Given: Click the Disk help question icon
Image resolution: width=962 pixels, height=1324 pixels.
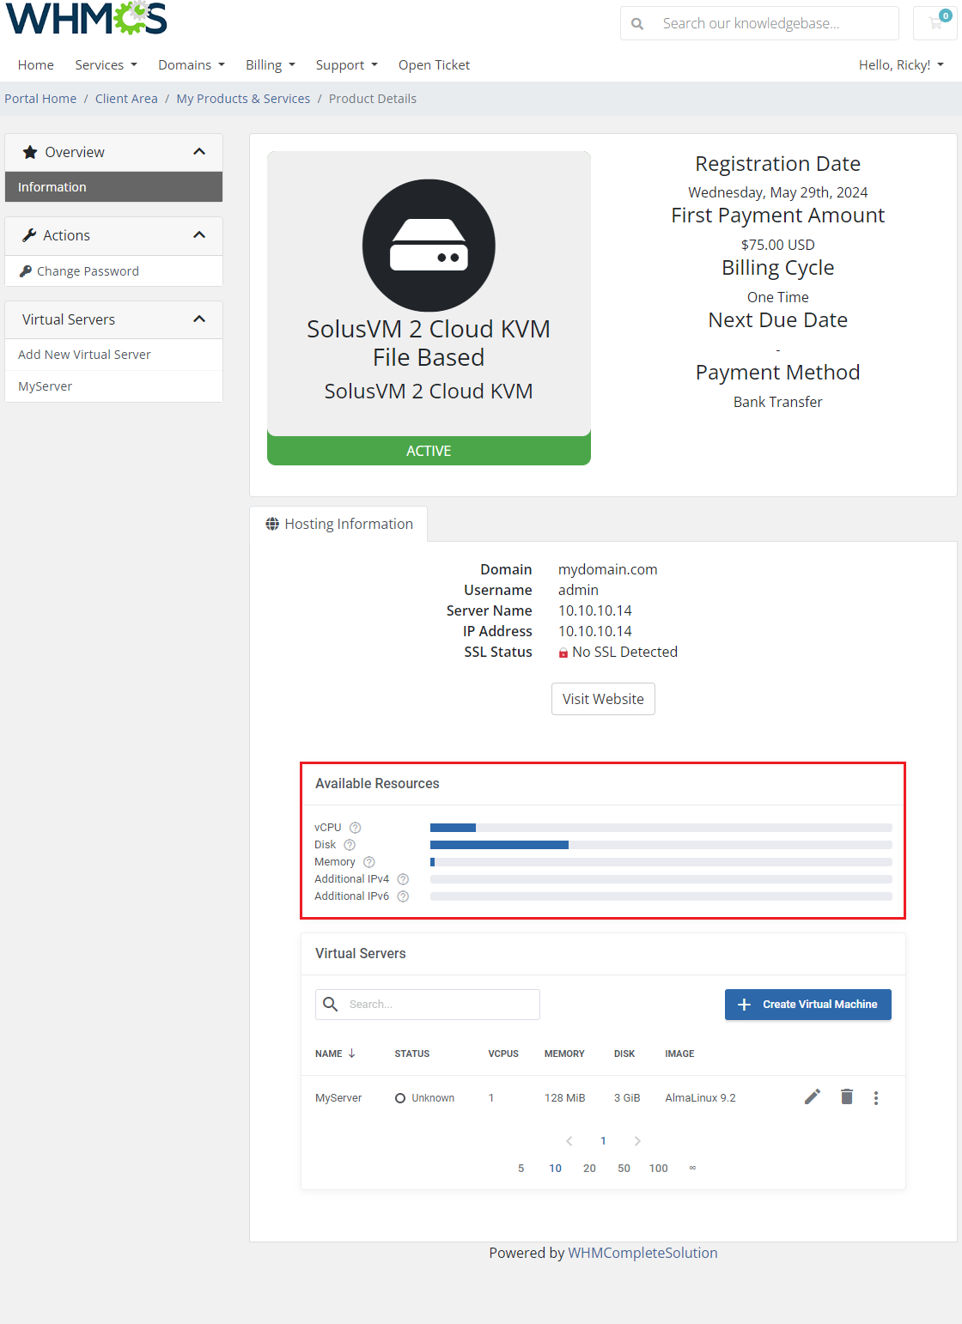Looking at the screenshot, I should coord(350,845).
